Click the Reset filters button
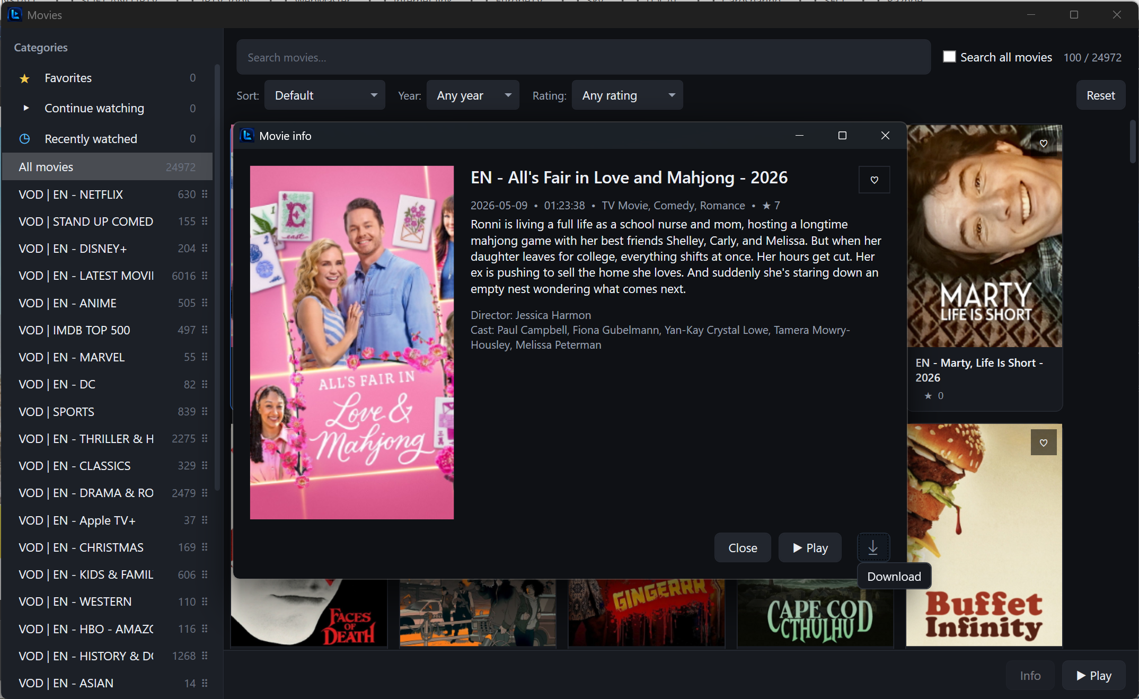1139x699 pixels. [x=1101, y=95]
